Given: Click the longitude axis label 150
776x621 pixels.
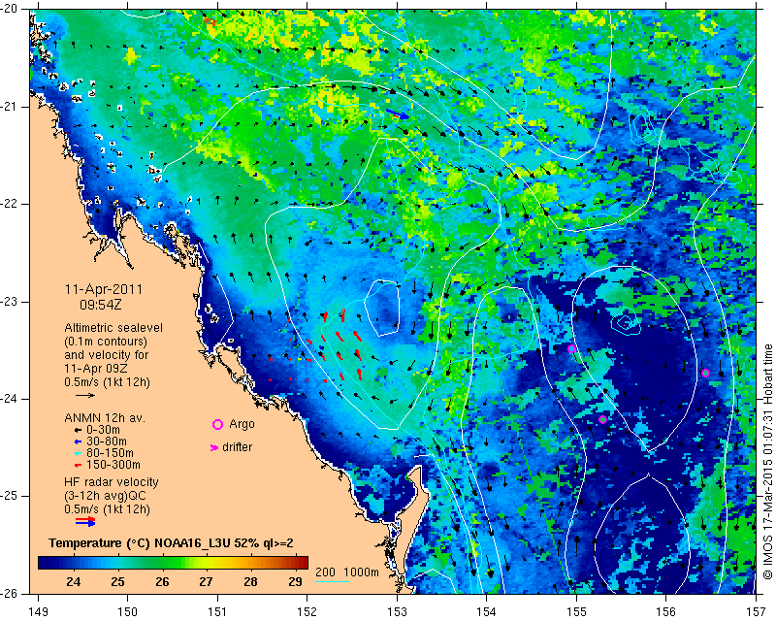Looking at the screenshot, I should click(x=127, y=611).
